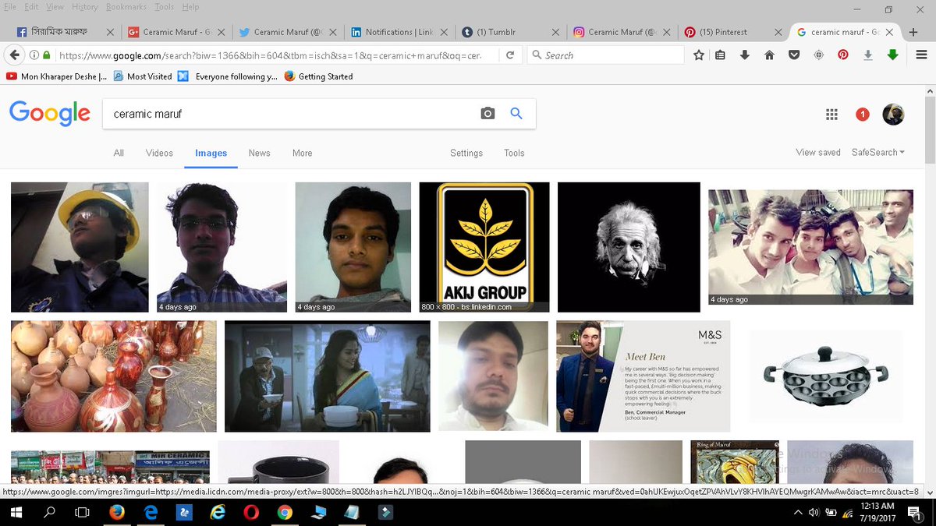936x526 pixels.
Task: Open the Firefox hamburger menu
Action: pyautogui.click(x=922, y=55)
